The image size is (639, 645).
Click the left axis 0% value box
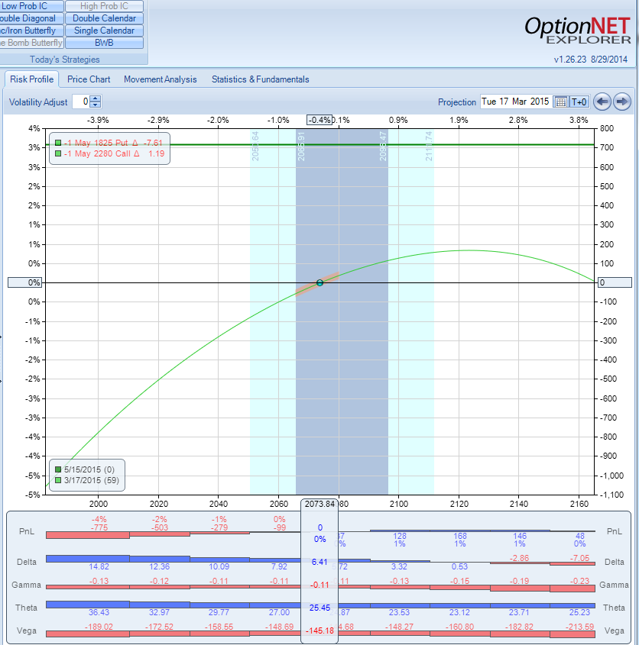pos(24,282)
